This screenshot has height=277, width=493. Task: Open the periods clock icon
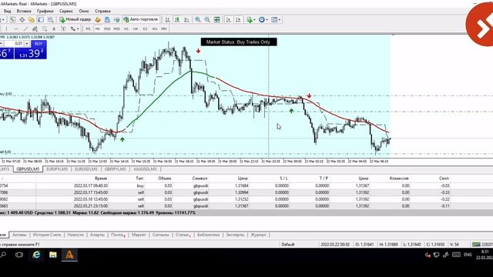tap(262, 19)
